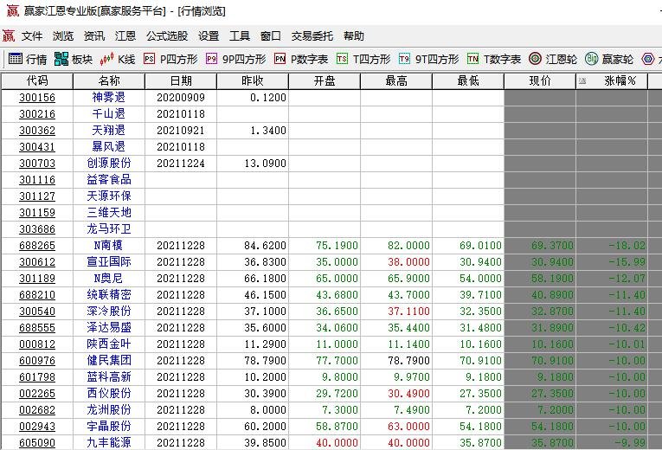Select the 9P四方形 tool icon
662x450 pixels.
click(211, 59)
